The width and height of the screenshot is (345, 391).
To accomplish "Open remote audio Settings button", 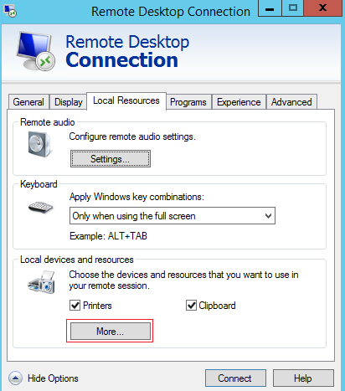I will point(111,159).
